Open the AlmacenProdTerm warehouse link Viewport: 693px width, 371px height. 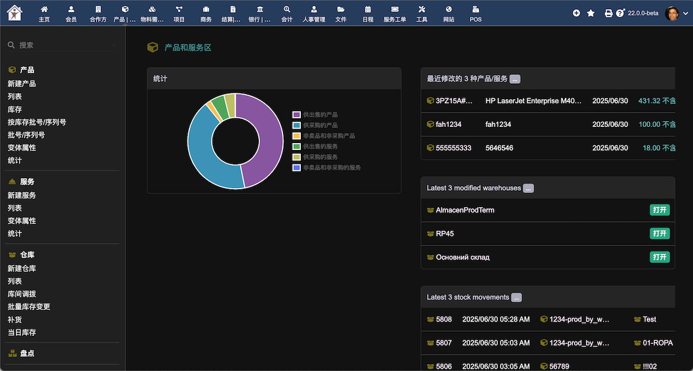(465, 210)
